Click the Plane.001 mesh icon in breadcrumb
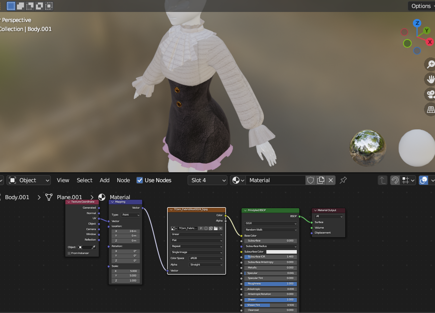This screenshot has width=435, height=313. 49,197
